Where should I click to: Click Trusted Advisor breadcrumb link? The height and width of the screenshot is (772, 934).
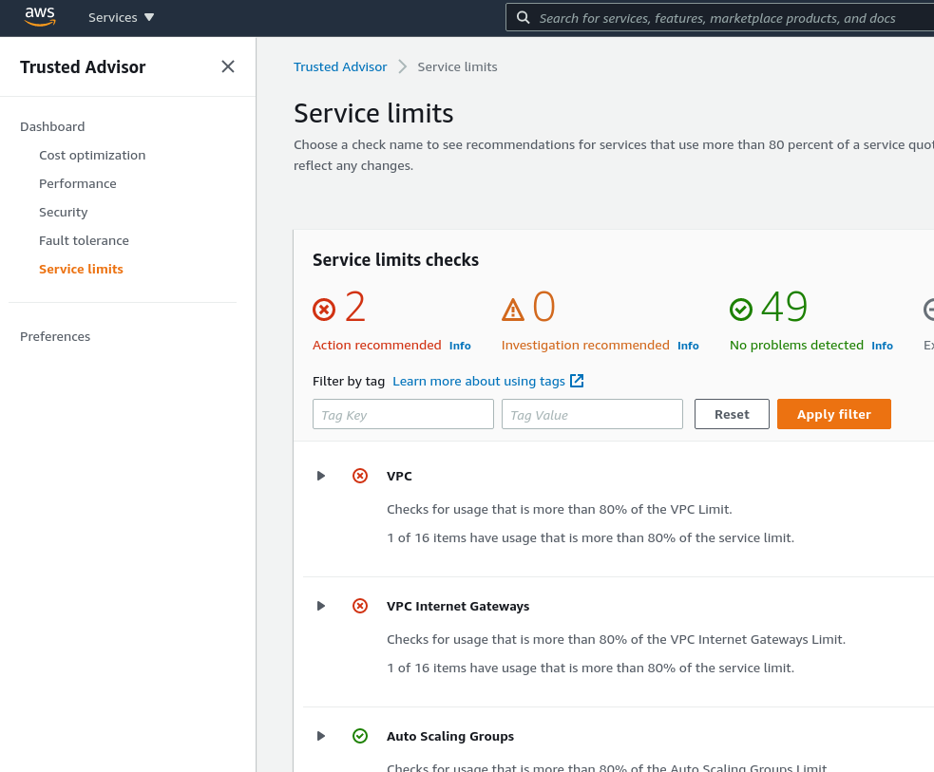(x=340, y=66)
